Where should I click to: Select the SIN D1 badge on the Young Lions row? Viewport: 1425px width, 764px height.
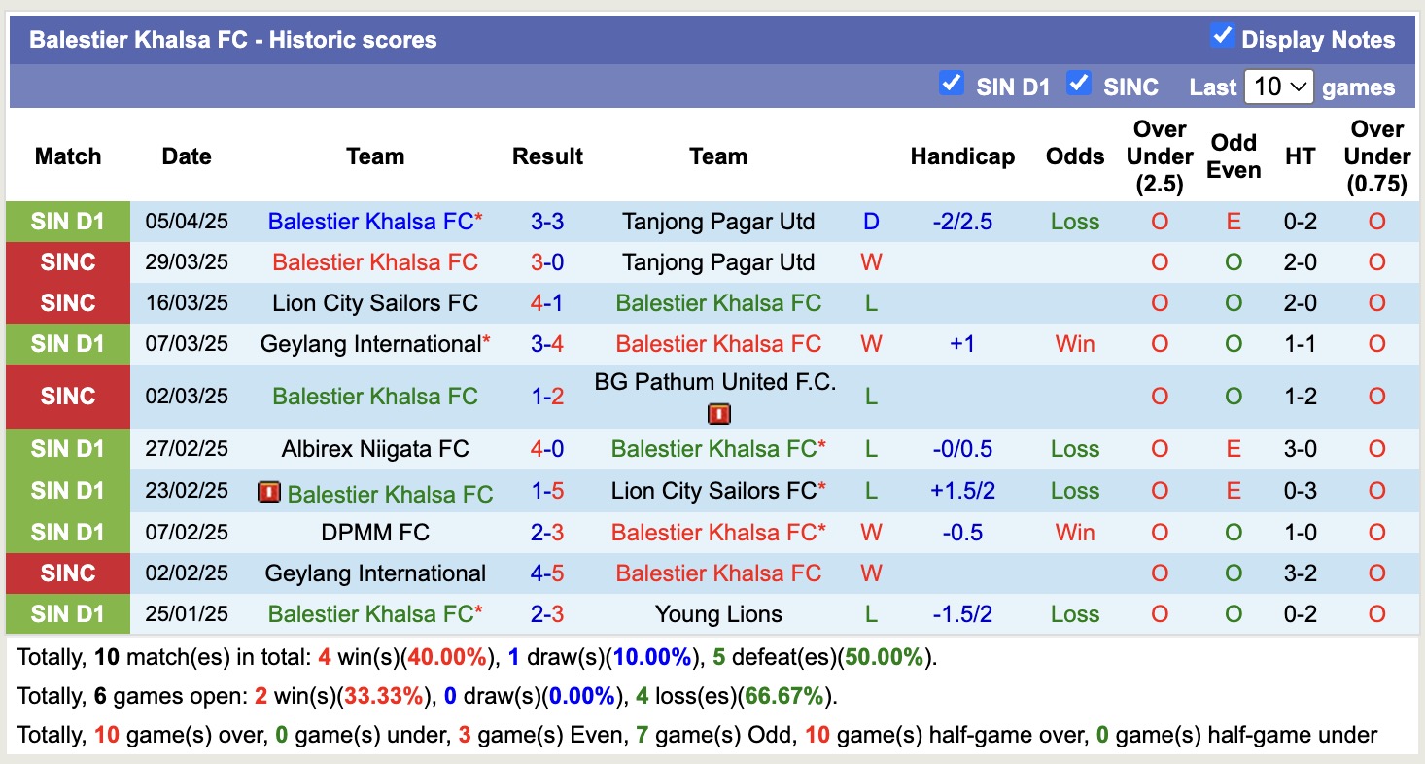67,614
